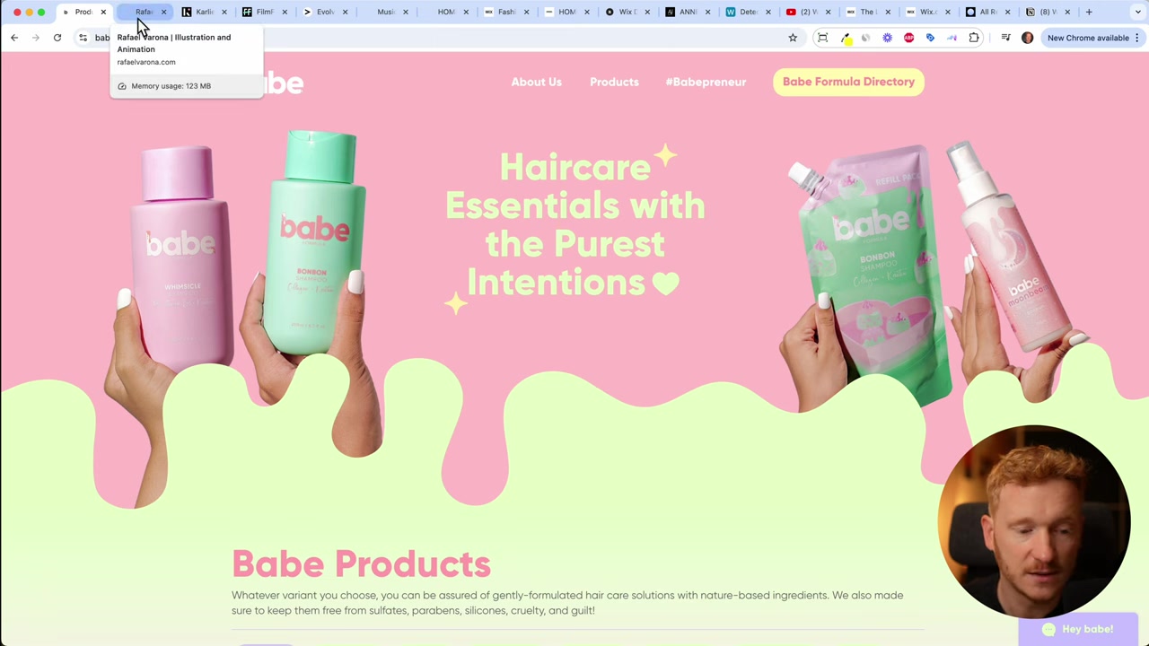Open the blue tag extension icon

click(930, 38)
